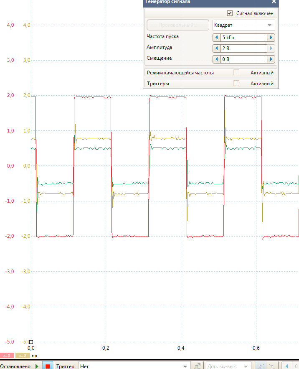
Task: Click the yellow x1.0 channel zoom tag
Action: 22,356
